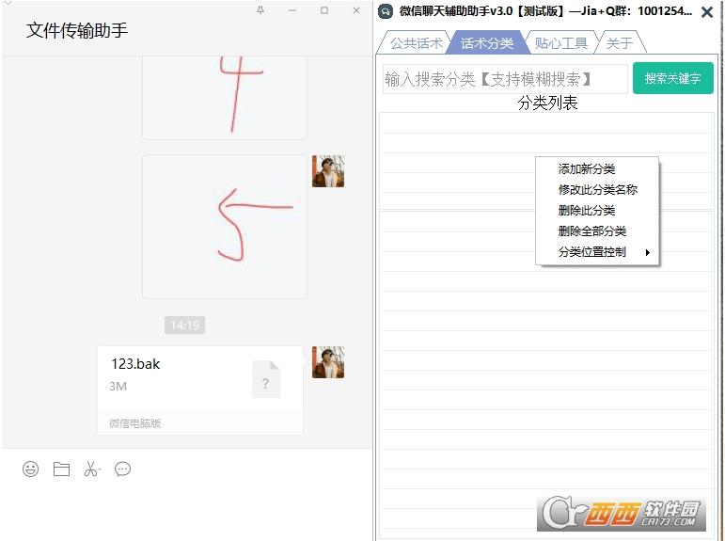This screenshot has height=541, width=725.
Task: Click the assistant app logo icon
Action: [x=386, y=12]
